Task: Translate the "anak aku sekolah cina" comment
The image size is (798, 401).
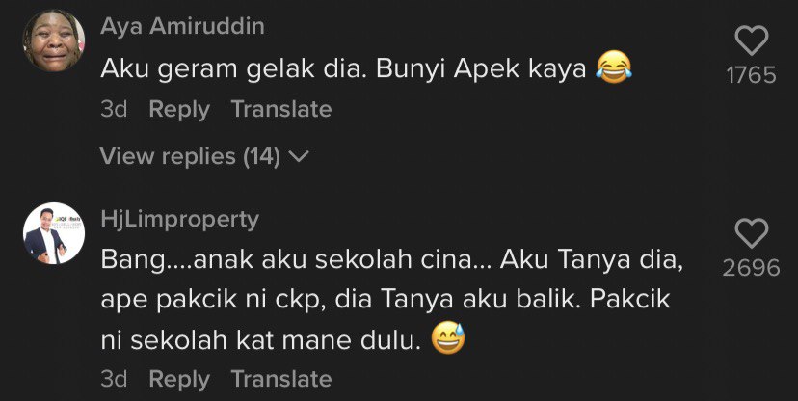Action: click(281, 379)
